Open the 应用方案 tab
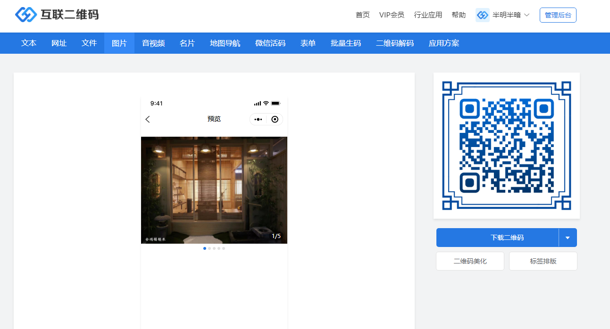The image size is (610, 329). click(x=444, y=43)
